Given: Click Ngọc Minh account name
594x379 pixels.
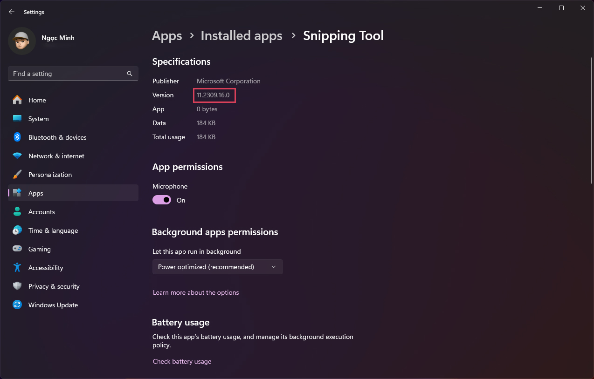Looking at the screenshot, I should click(58, 38).
